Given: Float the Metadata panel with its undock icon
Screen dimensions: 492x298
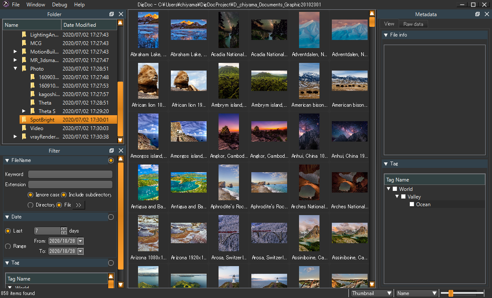Looking at the screenshot, I should (x=478, y=14).
